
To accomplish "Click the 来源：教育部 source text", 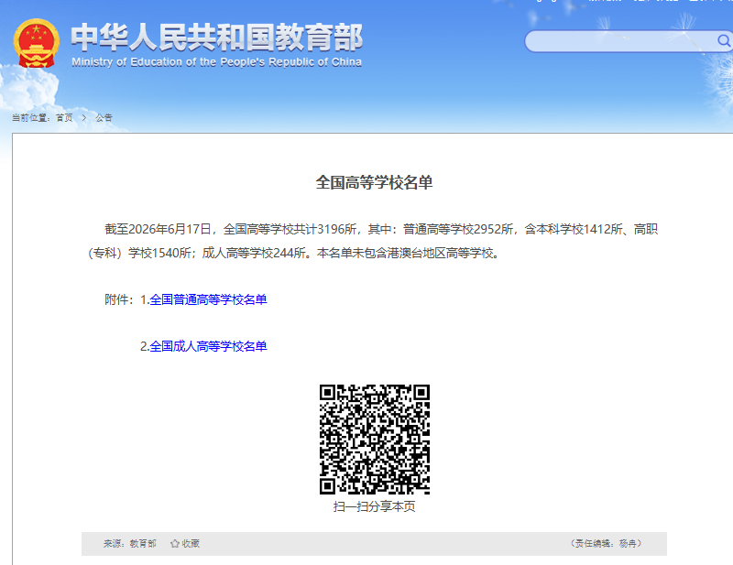I will [x=129, y=544].
